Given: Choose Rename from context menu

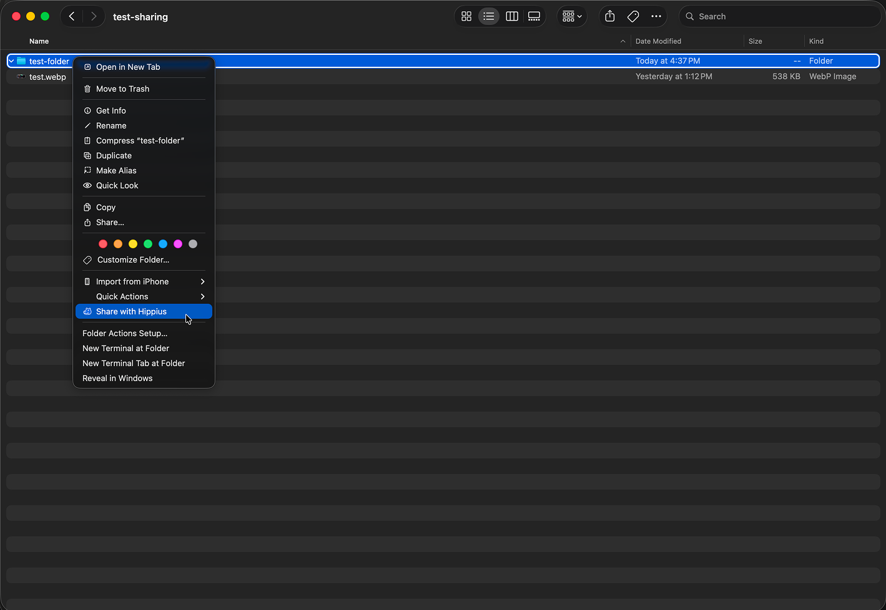Looking at the screenshot, I should point(144,125).
